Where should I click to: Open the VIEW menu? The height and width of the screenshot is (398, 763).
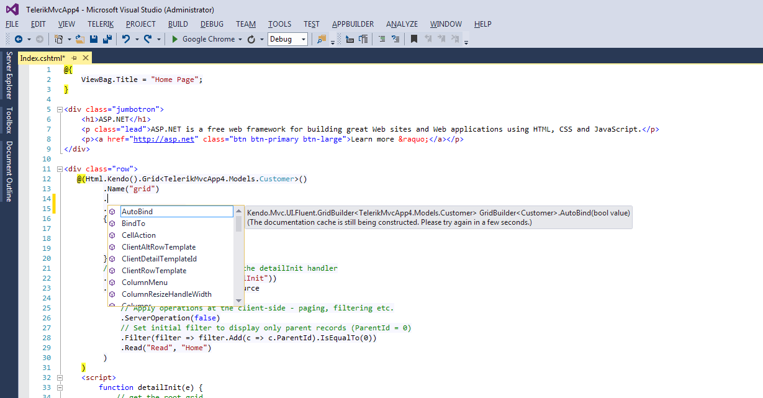click(x=66, y=24)
